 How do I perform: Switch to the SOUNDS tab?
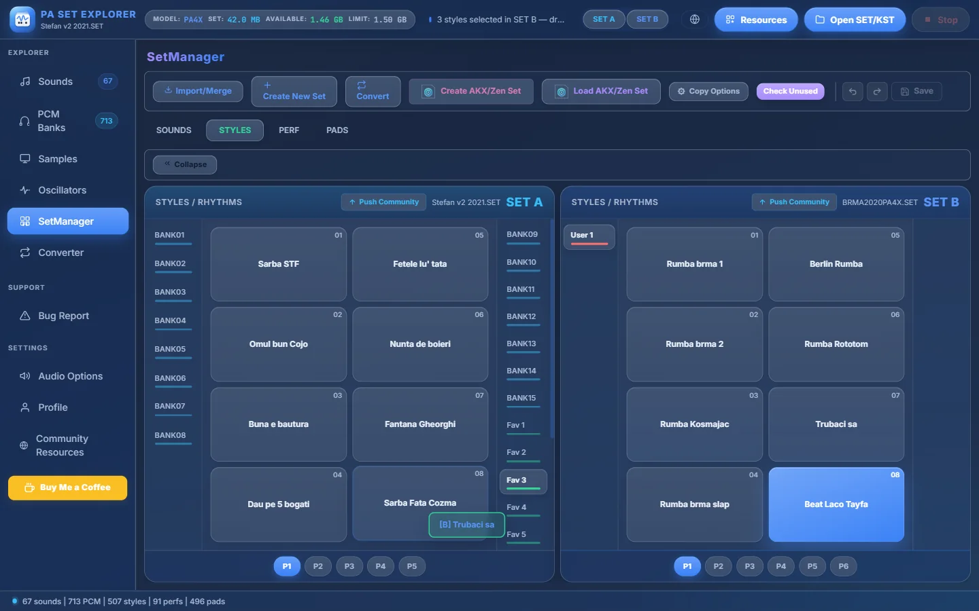(174, 130)
